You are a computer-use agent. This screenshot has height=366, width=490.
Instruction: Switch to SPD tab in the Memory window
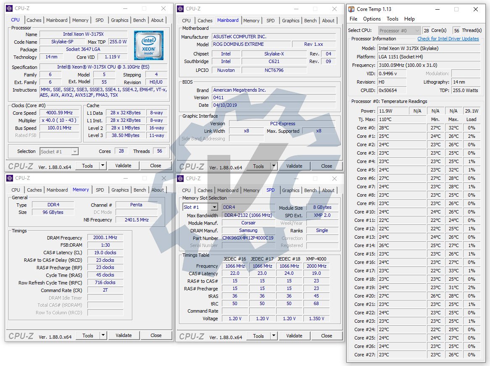(100, 190)
